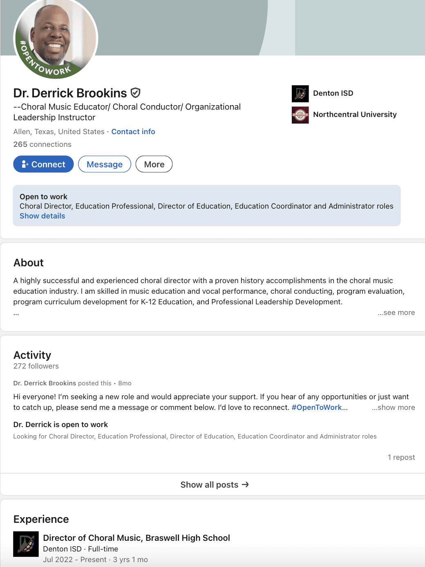Click the verified shield badge beside name
425x567 pixels.
136,93
